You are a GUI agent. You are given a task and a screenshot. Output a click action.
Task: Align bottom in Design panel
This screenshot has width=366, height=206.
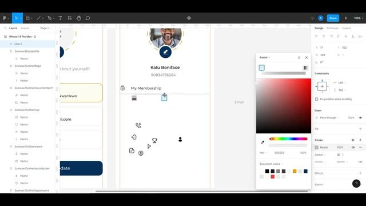pos(353,37)
